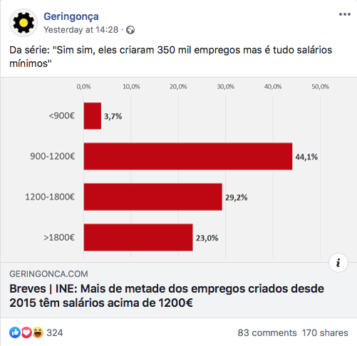The image size is (357, 346).
Task: Open the 170 shares link
Action: click(x=325, y=332)
